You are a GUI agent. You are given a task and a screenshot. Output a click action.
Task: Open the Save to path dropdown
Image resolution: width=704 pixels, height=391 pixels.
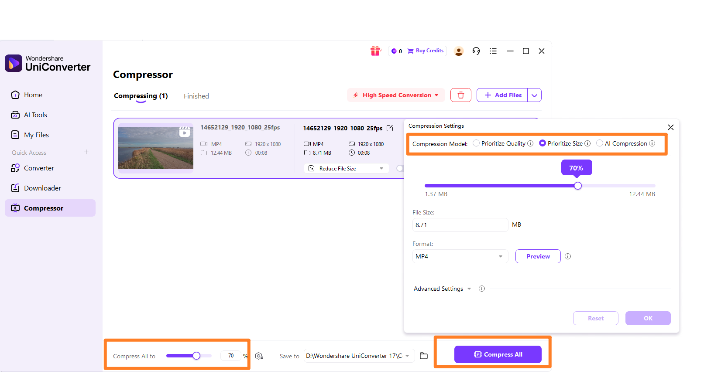click(x=359, y=356)
